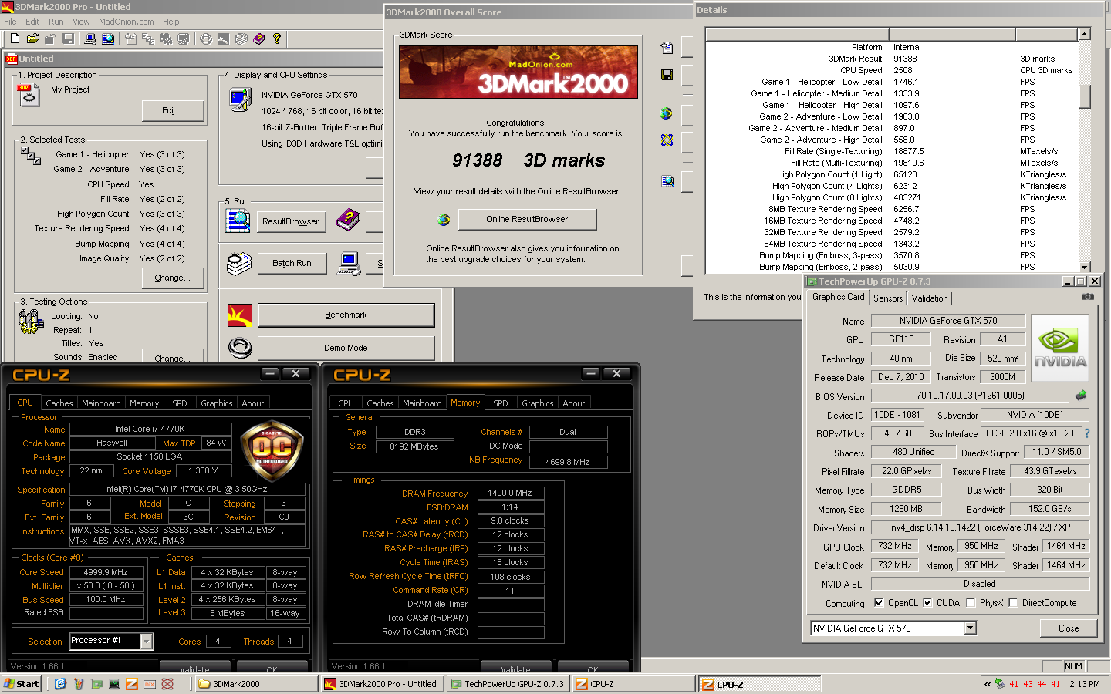Click the DRAM Frequency value 1400.0 MHz

click(511, 494)
